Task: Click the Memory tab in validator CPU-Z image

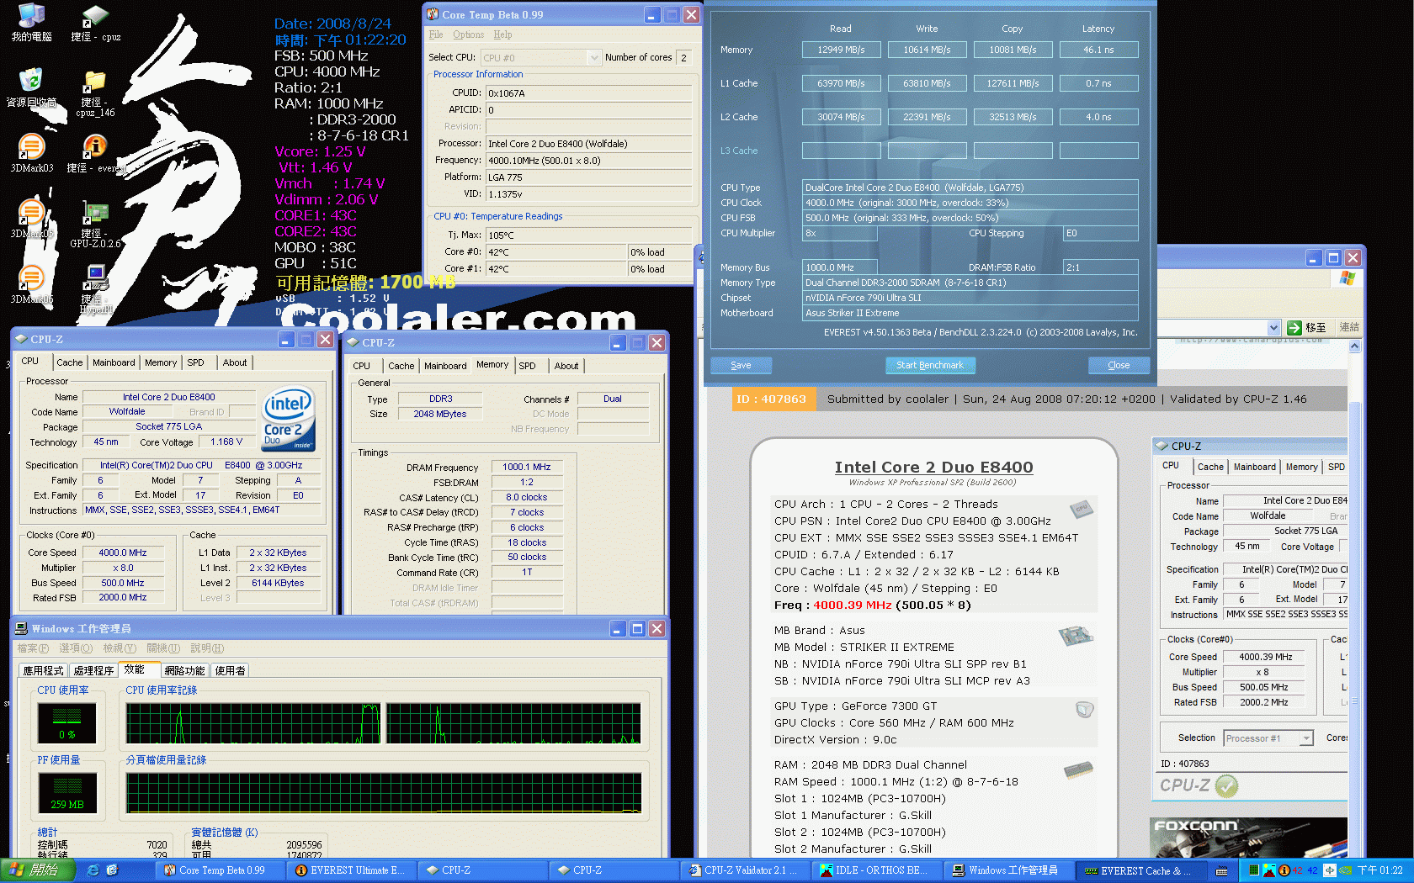Action: coord(1301,467)
